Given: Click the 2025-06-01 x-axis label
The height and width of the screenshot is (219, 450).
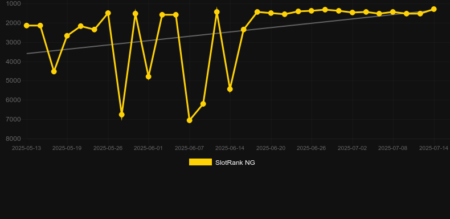Looking at the screenshot, I should (x=148, y=148).
